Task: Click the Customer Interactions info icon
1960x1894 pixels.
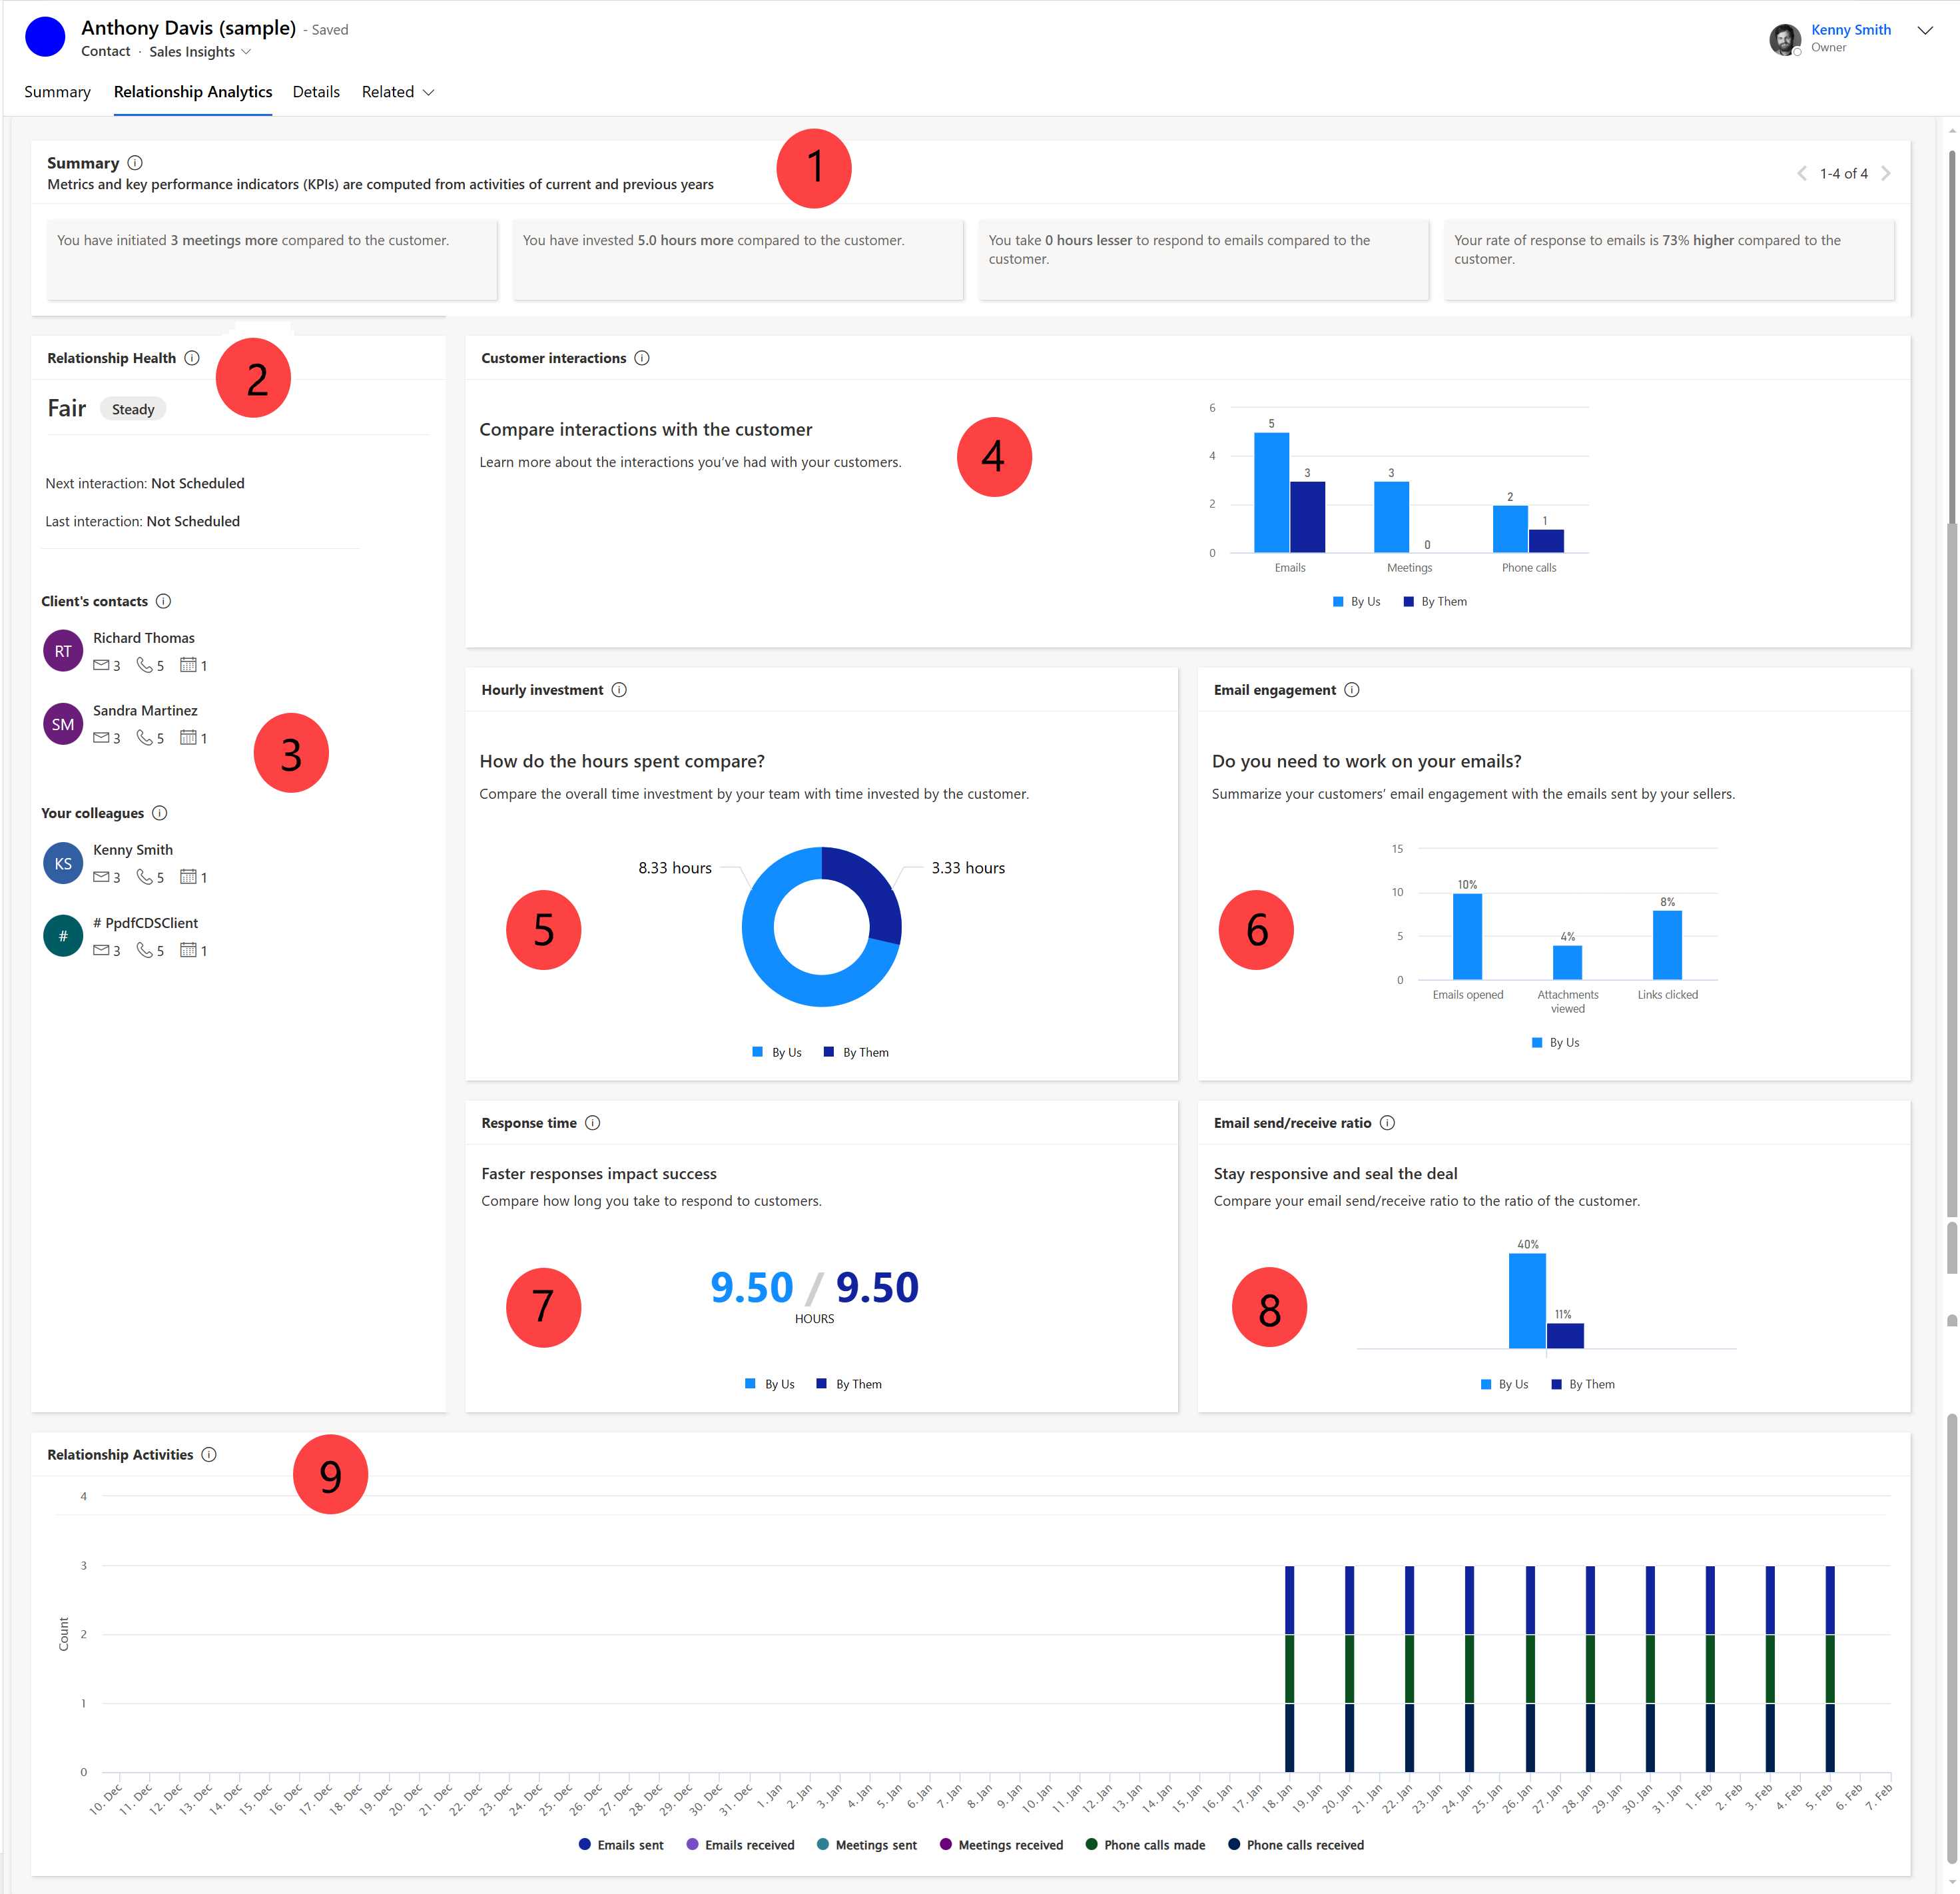Action: (646, 357)
